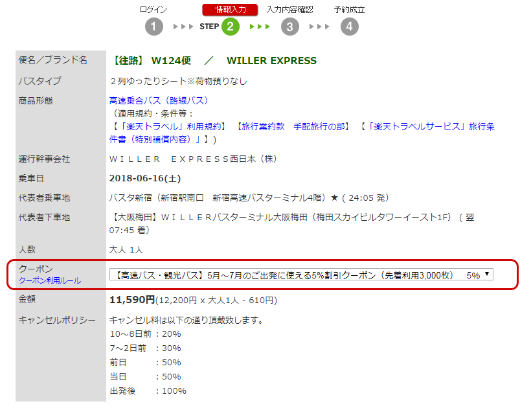The width and height of the screenshot is (531, 408).
Task: Click the 運行幹事会社 row label
Action: click(x=44, y=159)
